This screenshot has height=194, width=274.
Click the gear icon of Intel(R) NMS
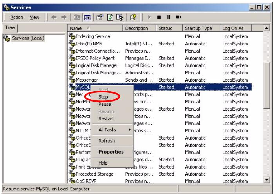pos(72,44)
